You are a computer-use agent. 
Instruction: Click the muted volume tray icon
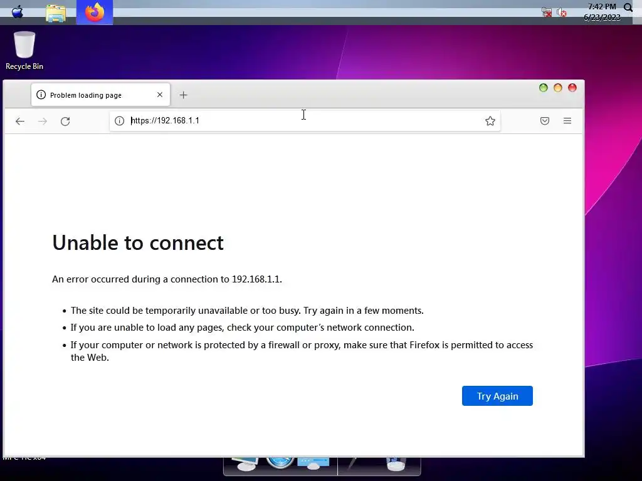(x=562, y=13)
